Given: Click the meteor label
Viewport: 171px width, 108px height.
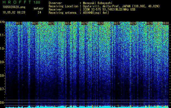Looking at the screenshot, I should pos(39,8).
